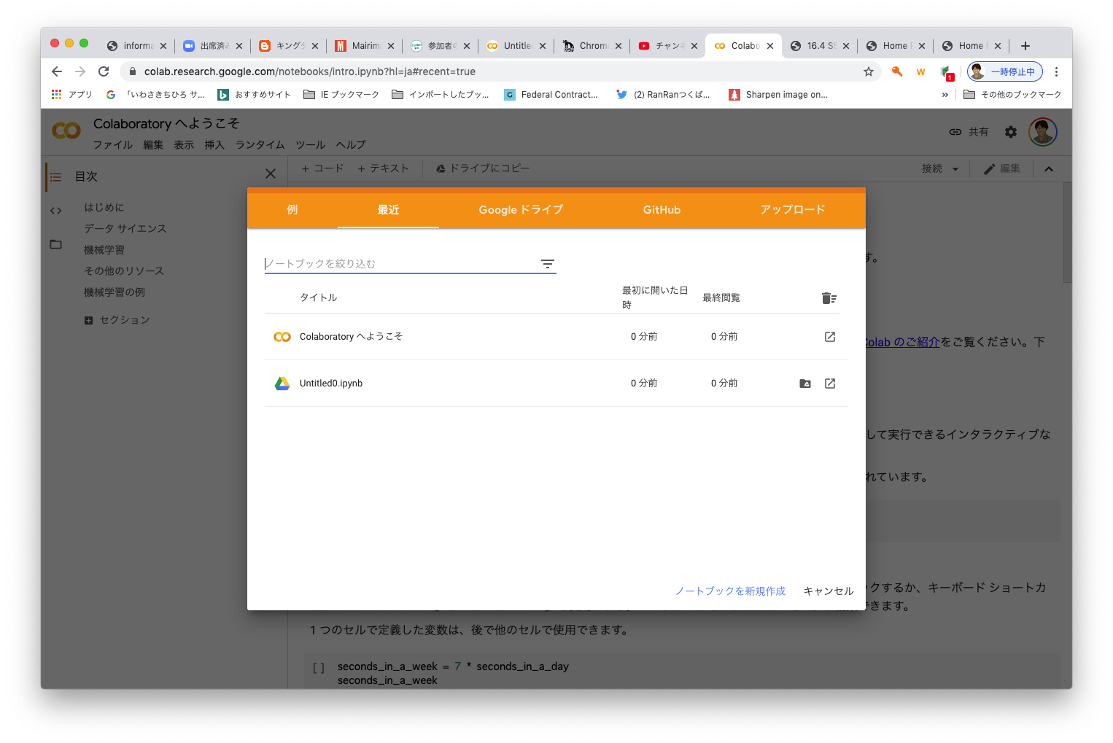Open the IE ブックマーク bookmarks folder
Viewport: 1113px width, 743px height.
341,95
